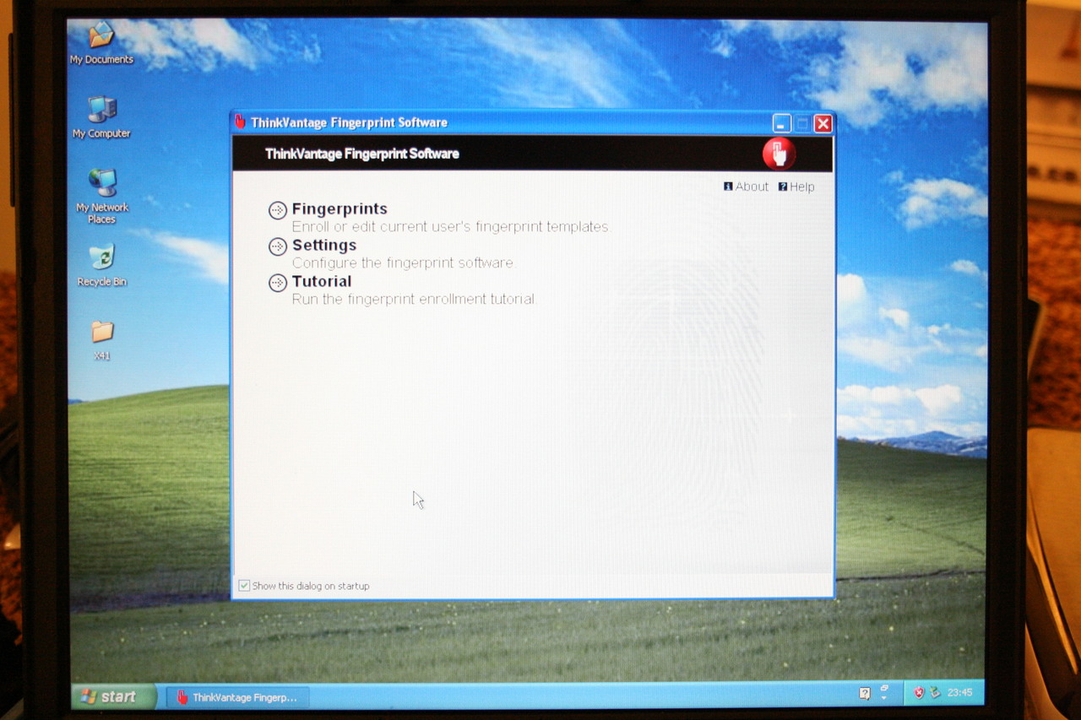Close the ThinkVantage Fingerprint Software window
Screen dimensions: 1081x720
coord(823,124)
